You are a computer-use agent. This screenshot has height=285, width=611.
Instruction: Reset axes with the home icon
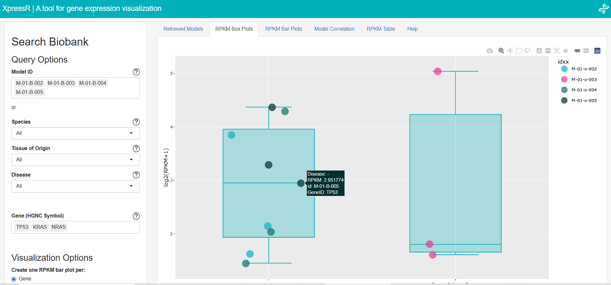(565, 51)
